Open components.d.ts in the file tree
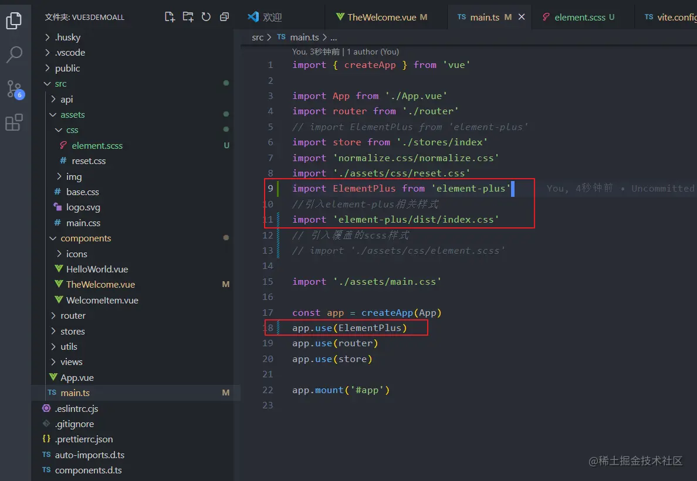Viewport: 697px width, 481px height. (x=88, y=470)
